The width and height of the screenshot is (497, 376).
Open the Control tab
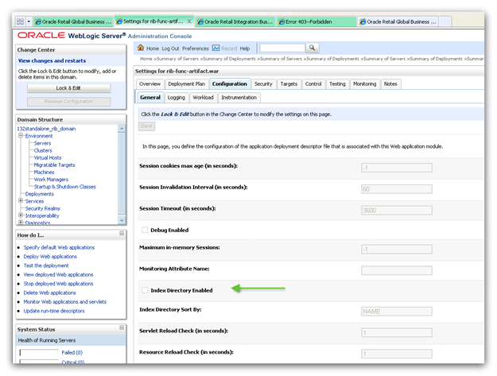(x=313, y=84)
